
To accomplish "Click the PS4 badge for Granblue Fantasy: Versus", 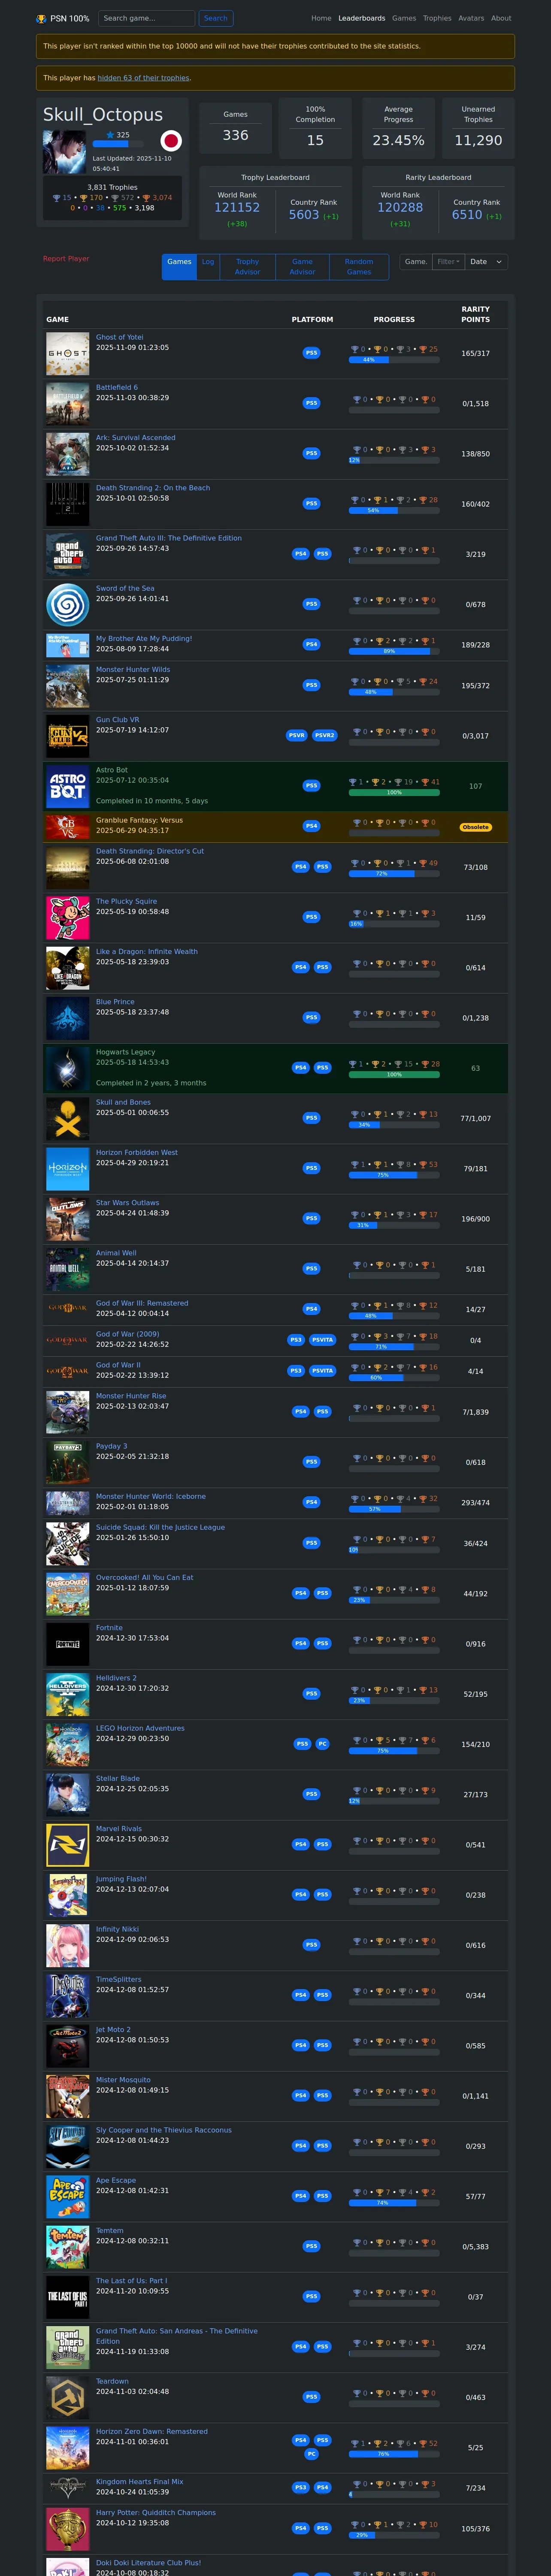I will point(311,826).
